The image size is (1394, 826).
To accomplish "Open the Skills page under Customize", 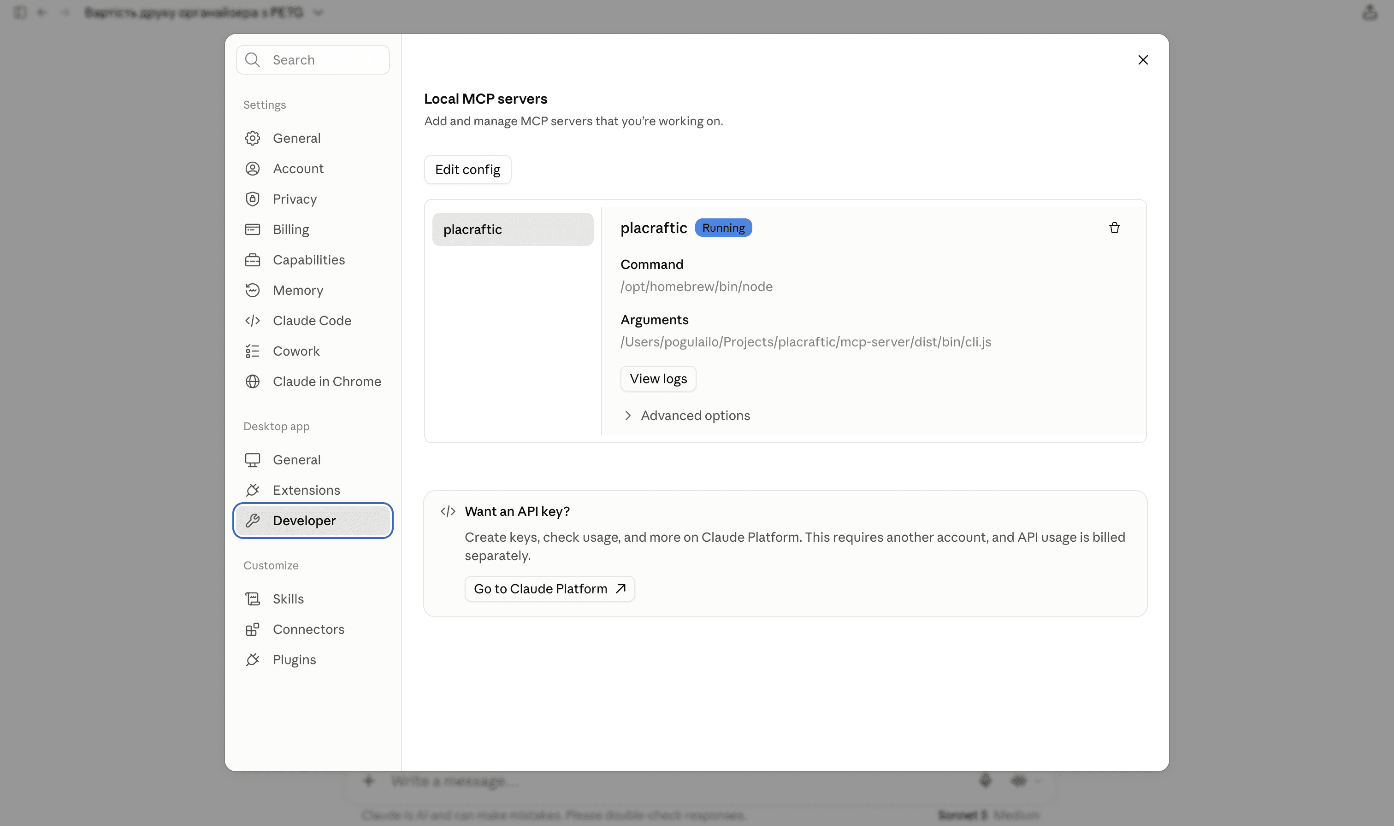I will point(313,599).
